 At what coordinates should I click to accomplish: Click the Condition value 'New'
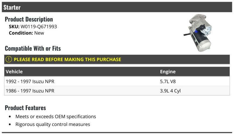pyautogui.click(x=39, y=33)
